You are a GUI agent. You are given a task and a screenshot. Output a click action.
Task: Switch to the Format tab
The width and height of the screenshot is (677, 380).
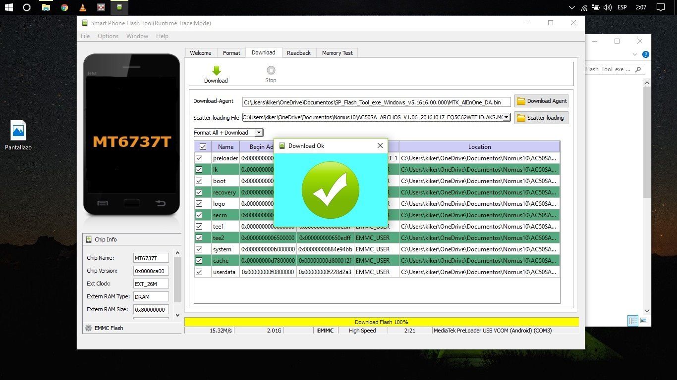click(x=231, y=53)
